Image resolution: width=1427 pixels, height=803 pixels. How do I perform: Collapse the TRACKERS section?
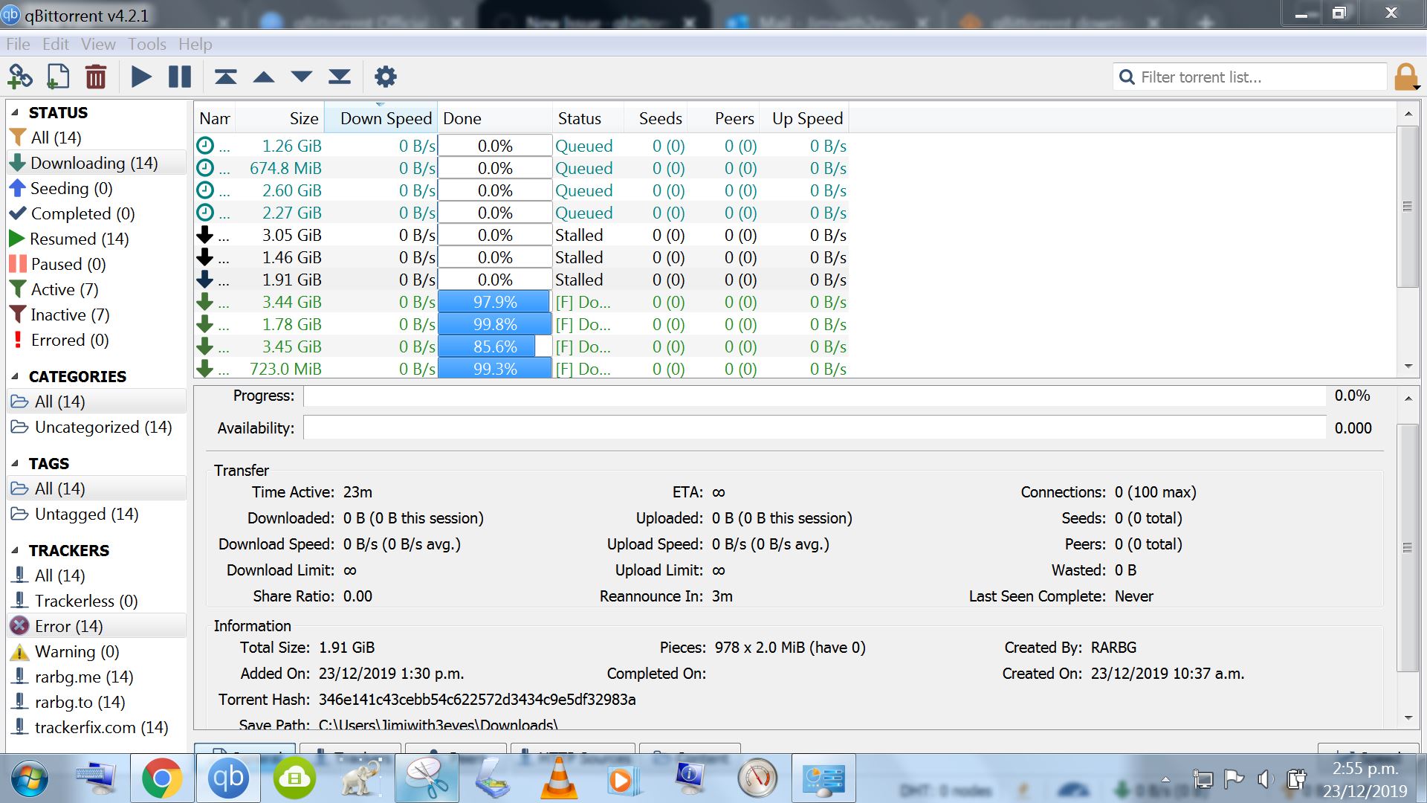pyautogui.click(x=15, y=551)
